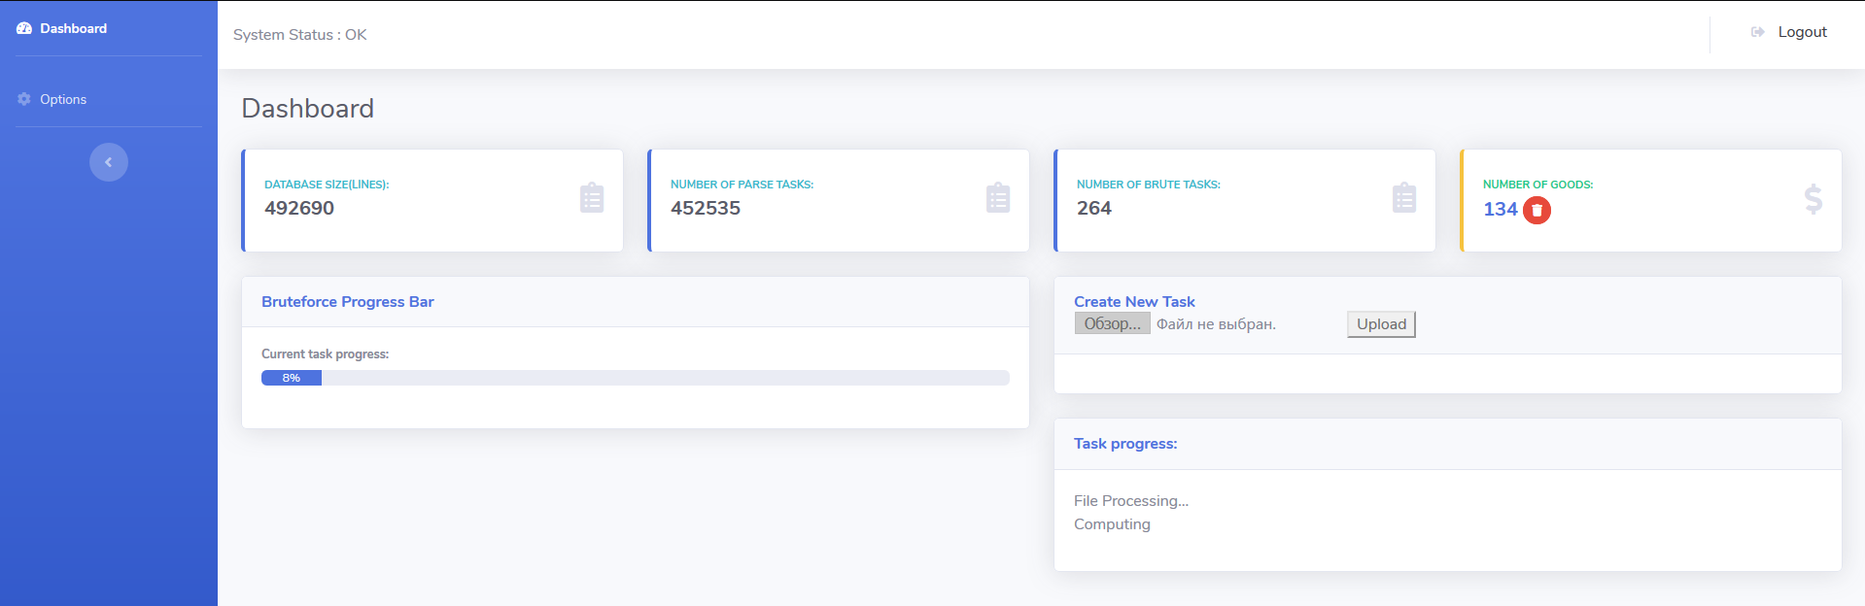This screenshot has width=1865, height=606.
Task: Click the Dashboard speedometer icon in sidebar
Action: (24, 28)
